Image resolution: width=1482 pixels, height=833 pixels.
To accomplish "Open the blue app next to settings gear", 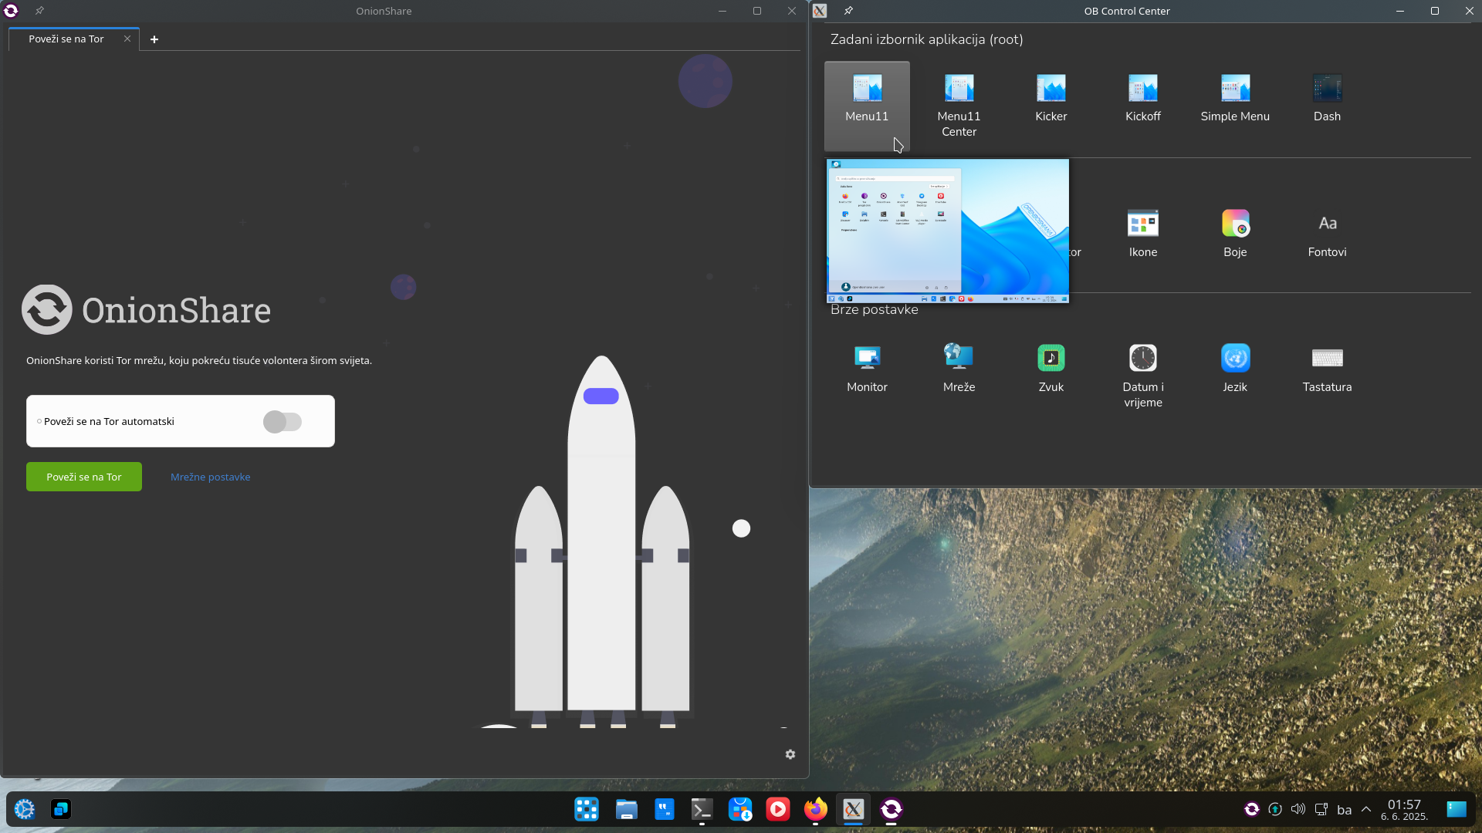I will coord(61,809).
